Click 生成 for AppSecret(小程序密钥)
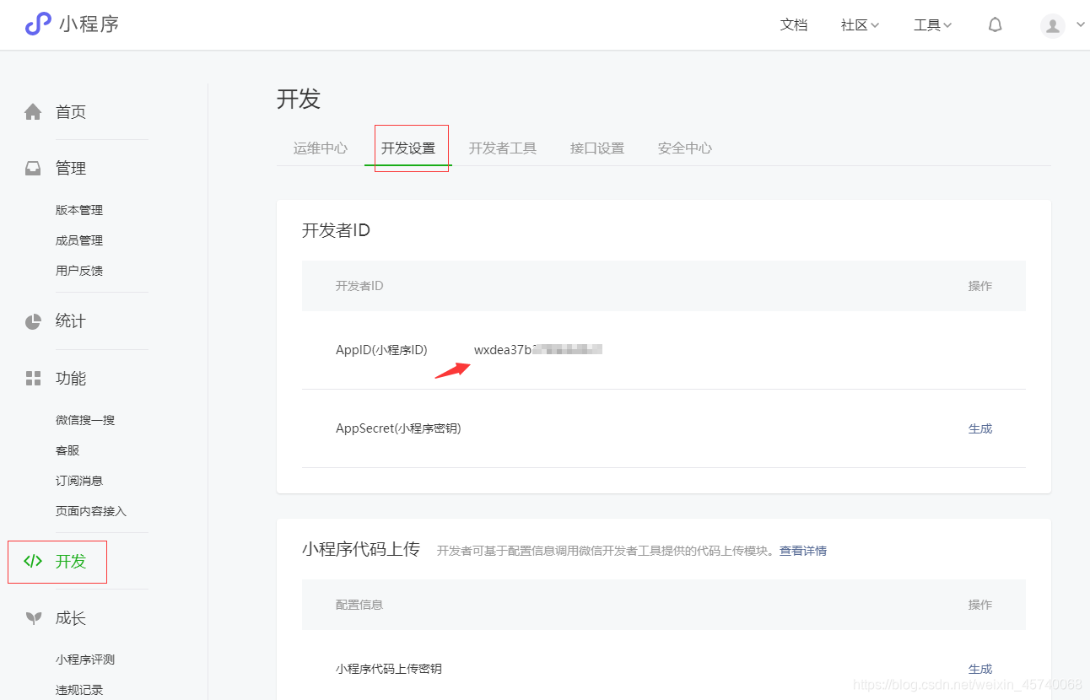 tap(980, 428)
